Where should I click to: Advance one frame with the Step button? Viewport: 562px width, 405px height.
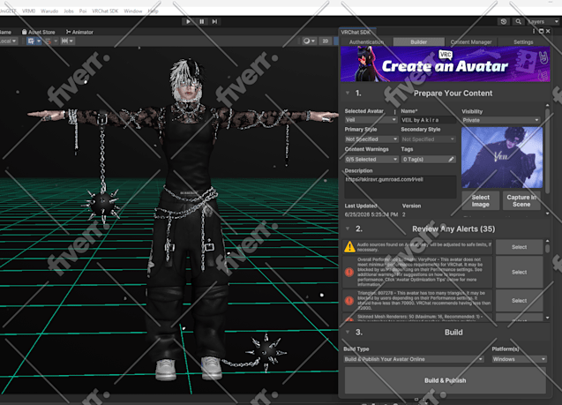(214, 21)
